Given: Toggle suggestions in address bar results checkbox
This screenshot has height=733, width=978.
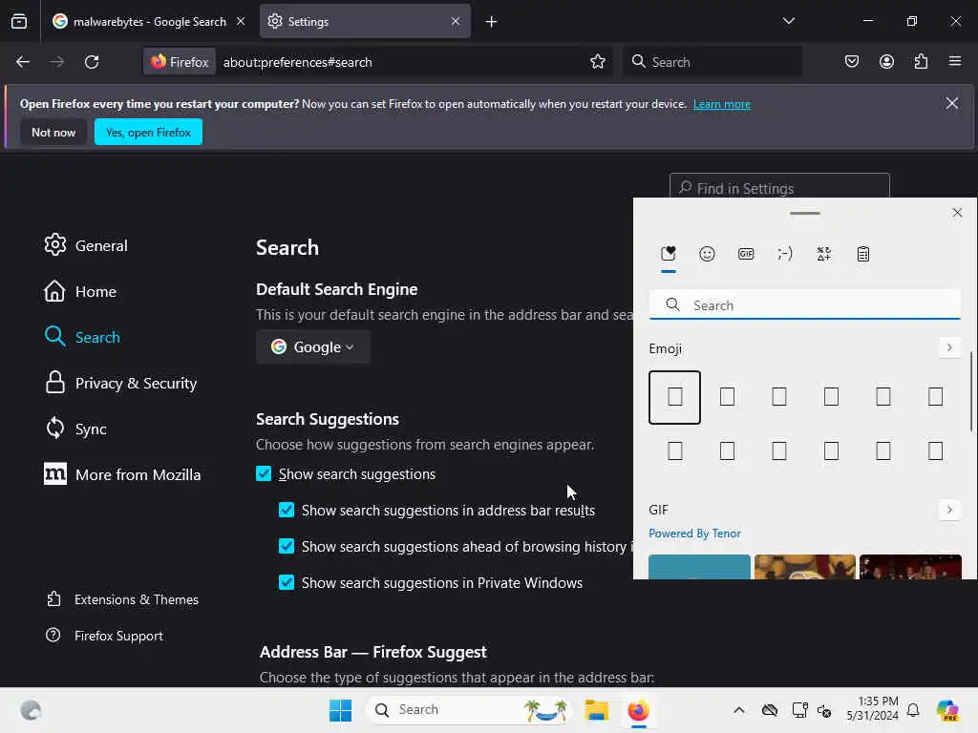Looking at the screenshot, I should [x=287, y=510].
